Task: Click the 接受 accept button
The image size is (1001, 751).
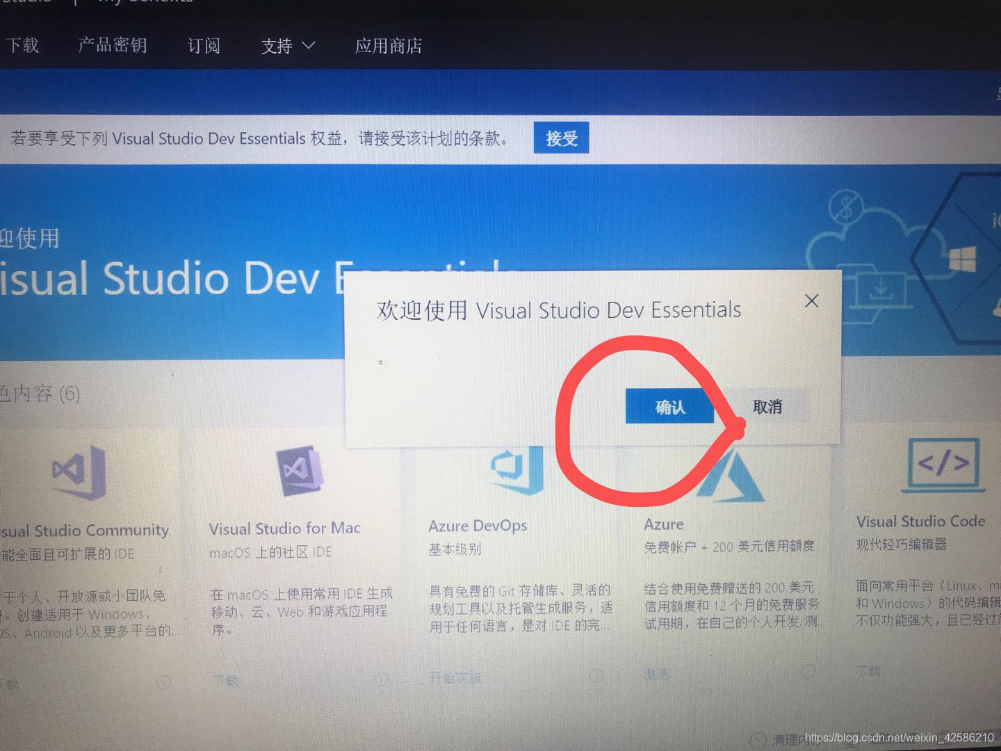Action: (x=561, y=138)
